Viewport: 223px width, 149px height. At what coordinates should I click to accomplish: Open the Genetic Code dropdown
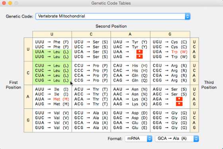coord(113,16)
